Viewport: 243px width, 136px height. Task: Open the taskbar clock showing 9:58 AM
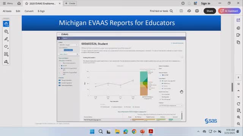click(x=229, y=131)
